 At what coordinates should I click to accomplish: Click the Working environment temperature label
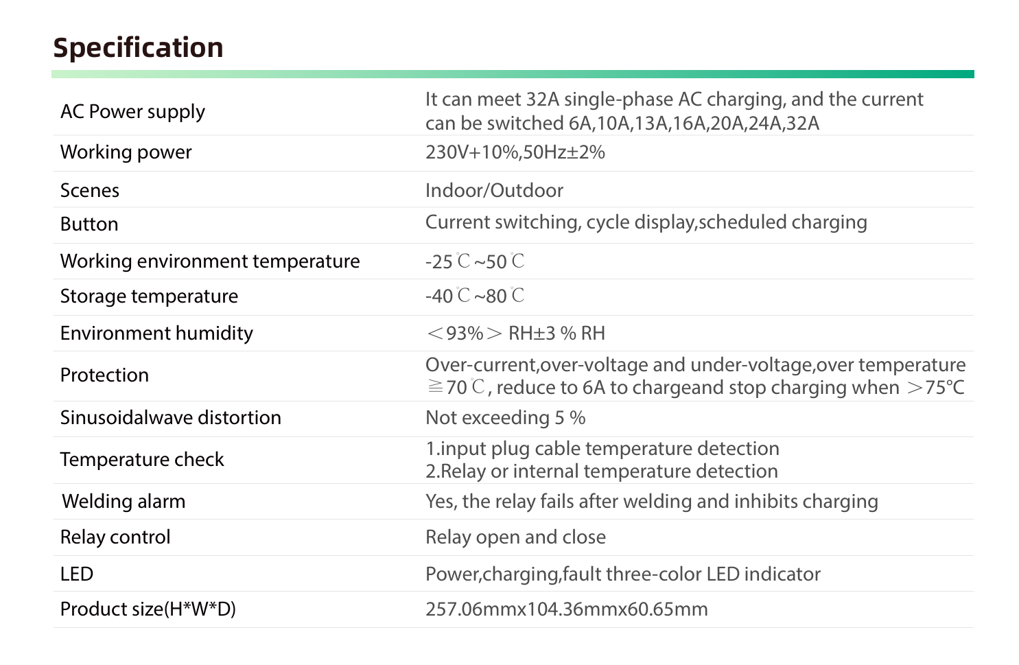(209, 261)
